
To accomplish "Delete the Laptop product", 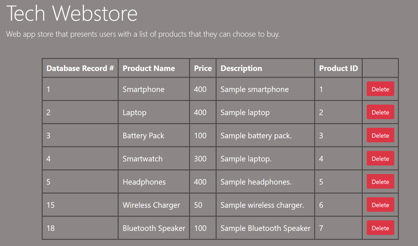I will coord(380,112).
